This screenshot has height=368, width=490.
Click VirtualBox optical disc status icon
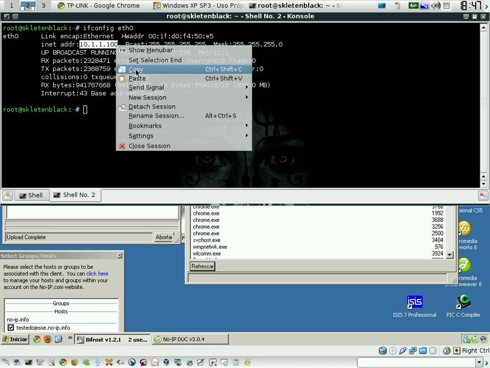(x=393, y=351)
